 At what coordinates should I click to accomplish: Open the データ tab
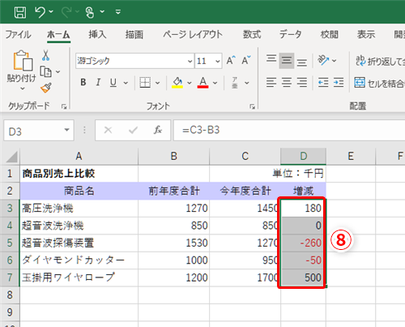(x=290, y=35)
